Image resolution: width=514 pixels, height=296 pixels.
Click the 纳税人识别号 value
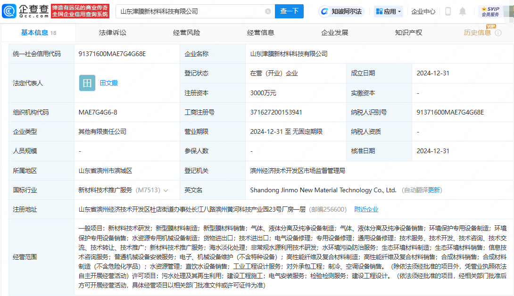click(x=450, y=112)
